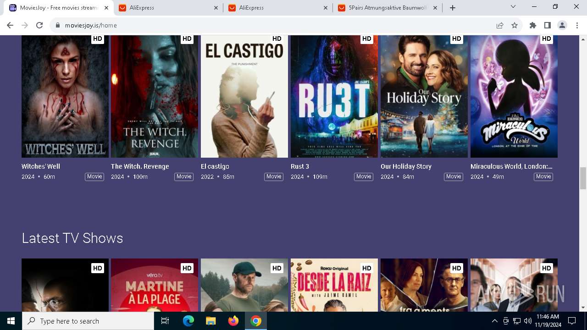Open Fragments show poster
587x330 pixels.
(x=424, y=285)
